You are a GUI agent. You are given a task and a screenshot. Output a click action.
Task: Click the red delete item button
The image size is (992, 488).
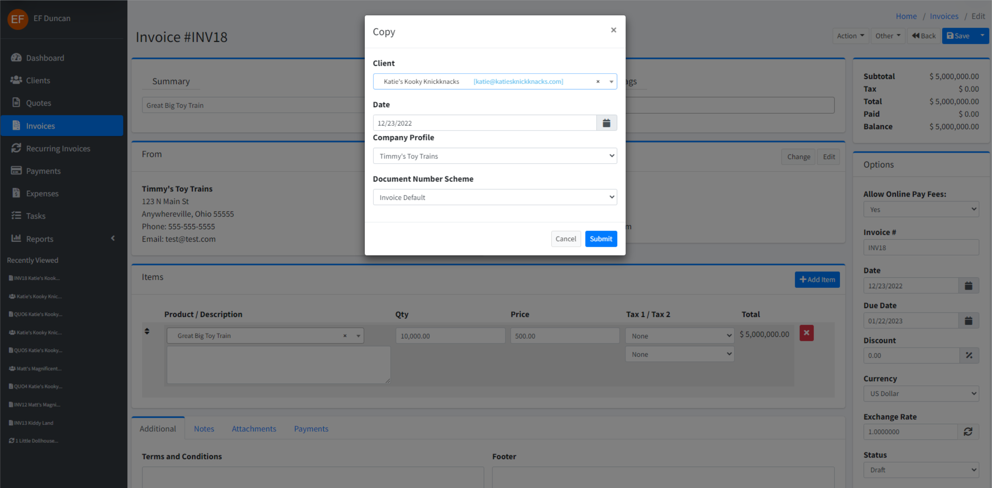coord(806,333)
